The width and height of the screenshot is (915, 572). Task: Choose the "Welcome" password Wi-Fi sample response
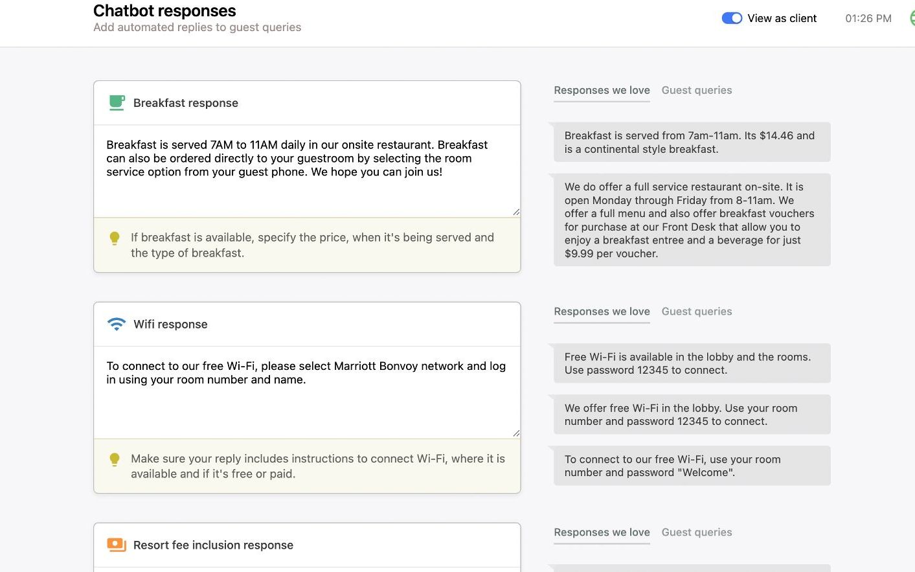(692, 466)
